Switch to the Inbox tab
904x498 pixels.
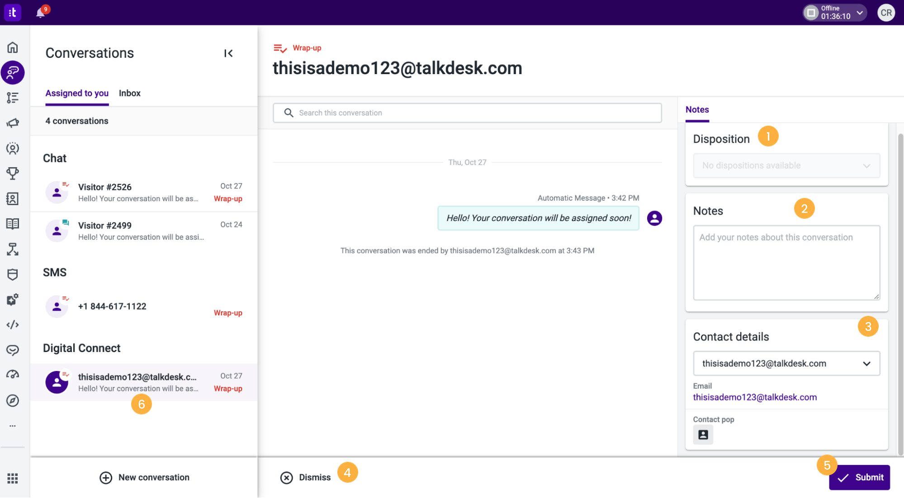(129, 93)
